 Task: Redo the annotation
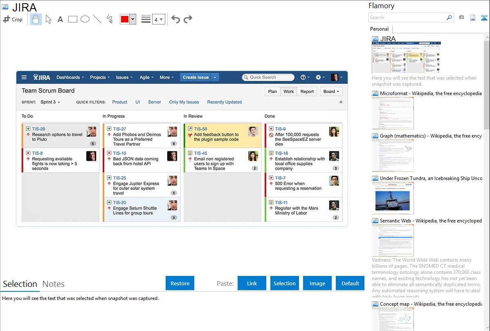188,19
